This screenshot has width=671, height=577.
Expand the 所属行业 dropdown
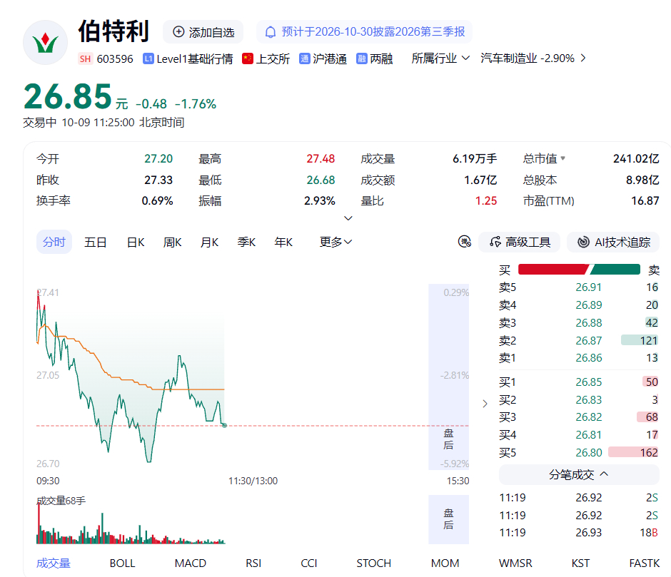440,58
